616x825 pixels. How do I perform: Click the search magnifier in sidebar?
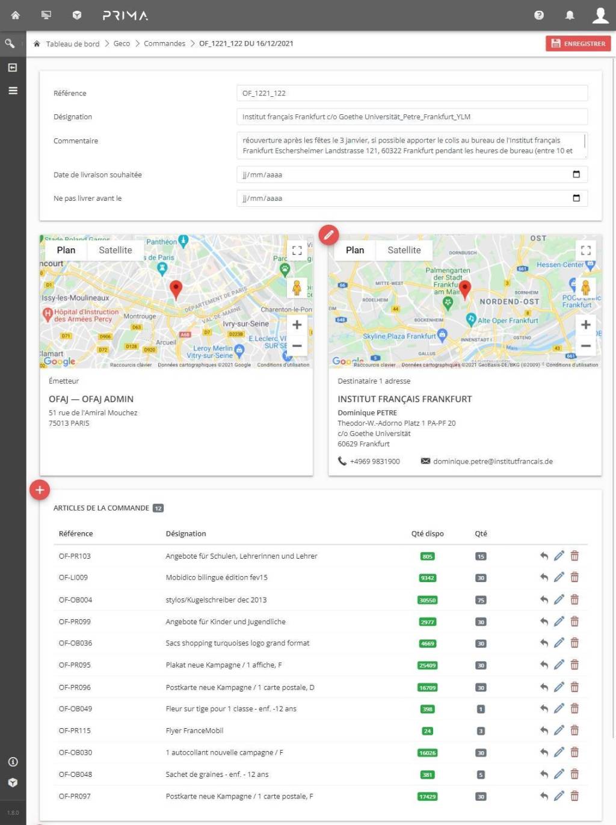point(10,43)
